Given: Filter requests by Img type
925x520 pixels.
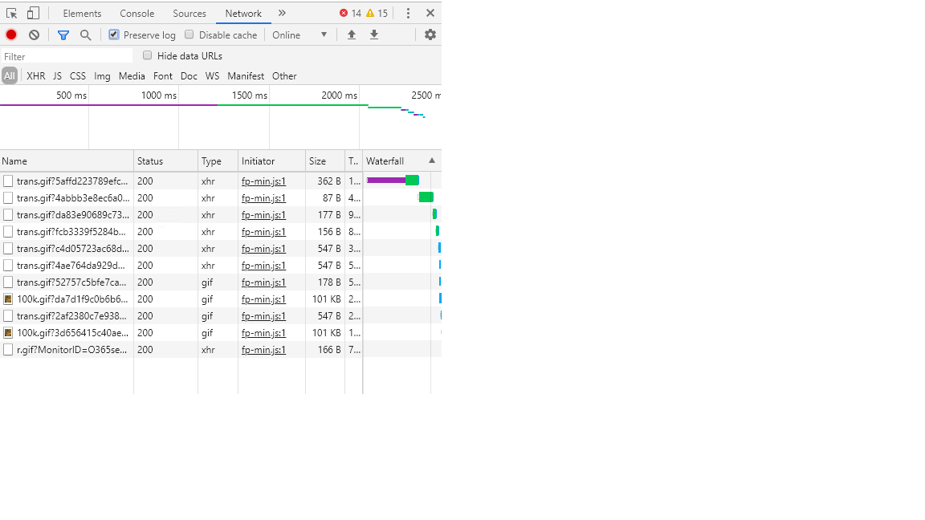Looking at the screenshot, I should click(x=102, y=76).
